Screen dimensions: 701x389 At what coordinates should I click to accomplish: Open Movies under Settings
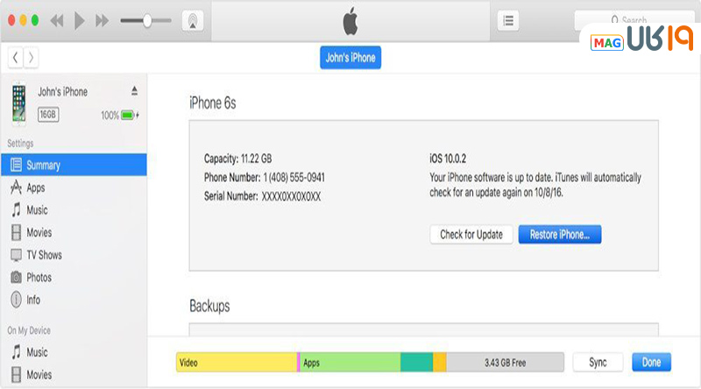pos(39,233)
